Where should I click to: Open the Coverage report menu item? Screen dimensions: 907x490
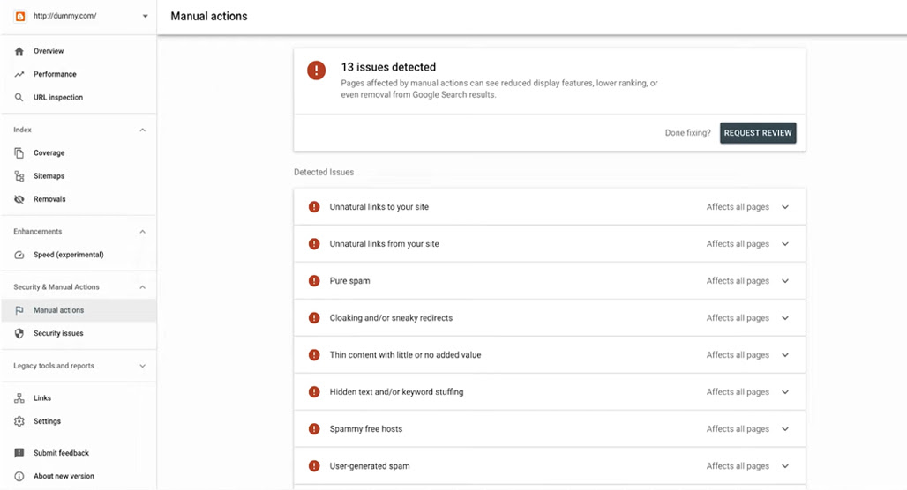pos(79,152)
